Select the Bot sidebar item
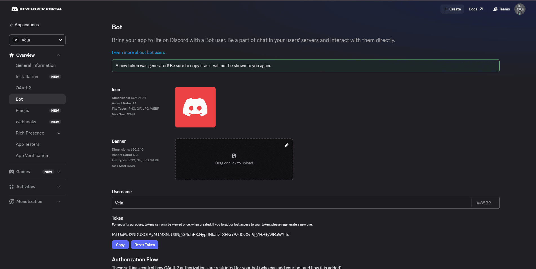 (x=37, y=99)
